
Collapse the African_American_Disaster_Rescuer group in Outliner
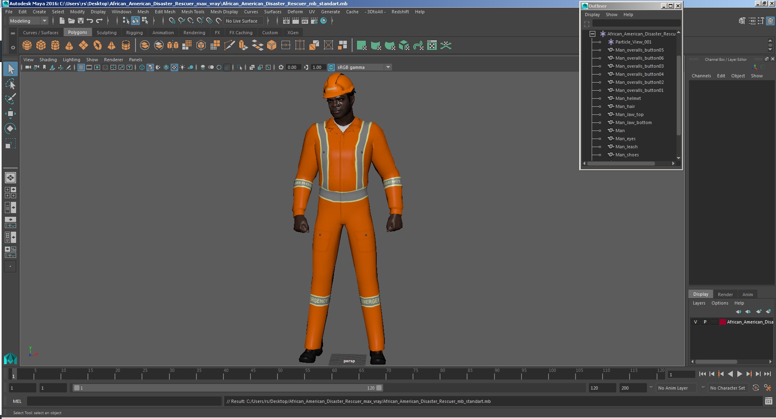[592, 34]
